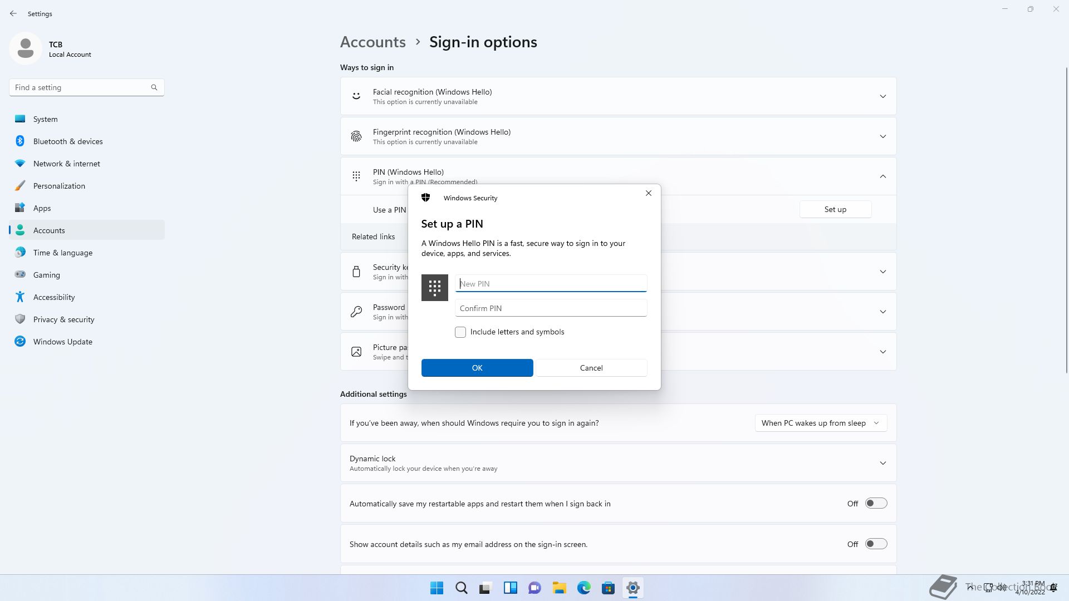
Task: Click the Accessibility figure icon
Action: 20,297
